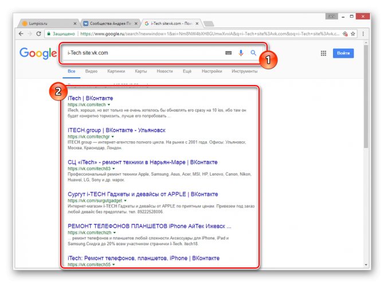Expand dropdown arrow next to vk.com/surgutgadget
Image resolution: width=384 pixels, height=283 pixels.
click(x=125, y=200)
